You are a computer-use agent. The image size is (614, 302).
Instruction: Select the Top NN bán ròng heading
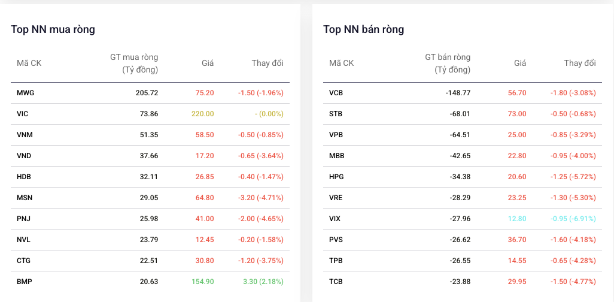[x=364, y=29]
